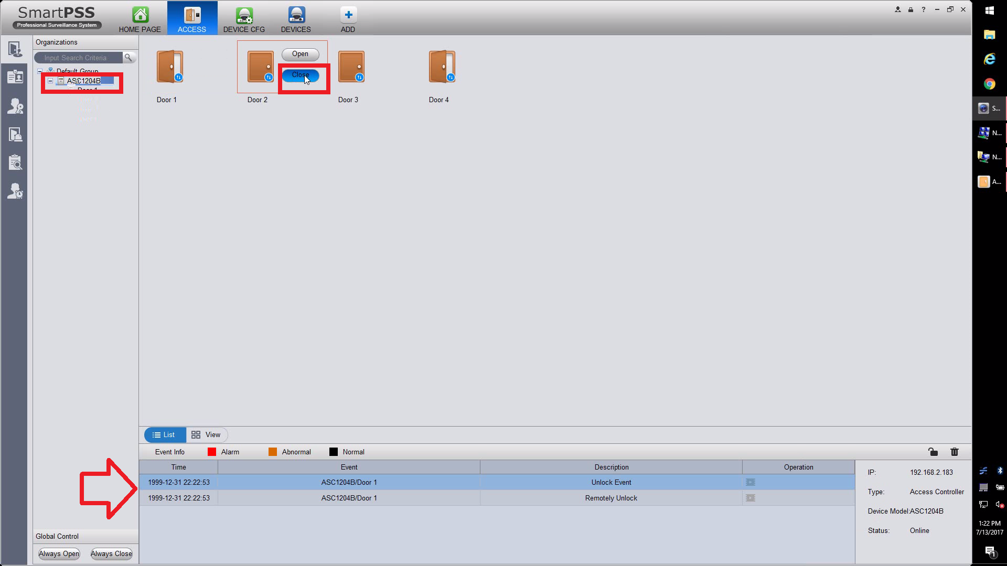Collapse the Default Group tree node

pyautogui.click(x=40, y=71)
